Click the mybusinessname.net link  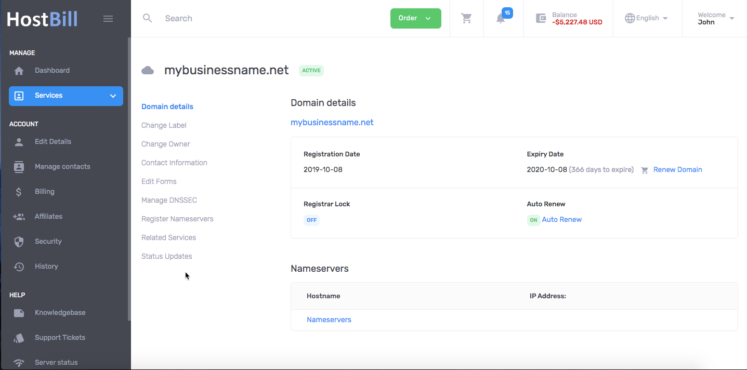coord(332,123)
